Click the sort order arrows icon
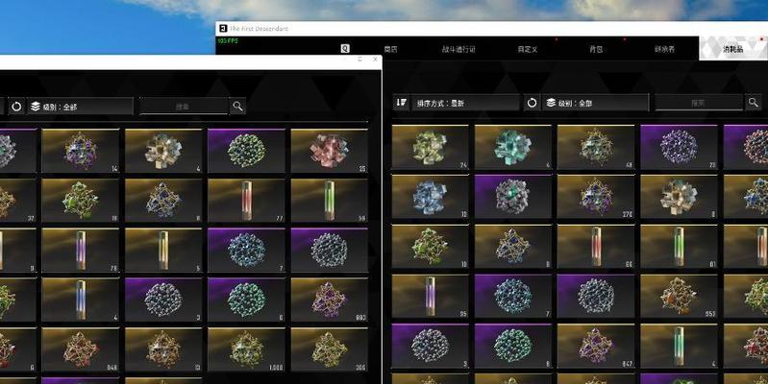Viewport: 768px width, 384px height. pyautogui.click(x=401, y=103)
